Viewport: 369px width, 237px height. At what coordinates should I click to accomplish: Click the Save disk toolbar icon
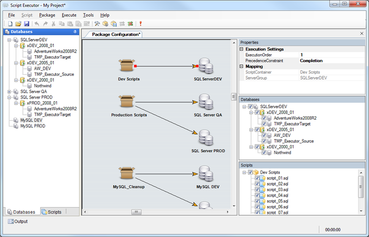coord(26,24)
